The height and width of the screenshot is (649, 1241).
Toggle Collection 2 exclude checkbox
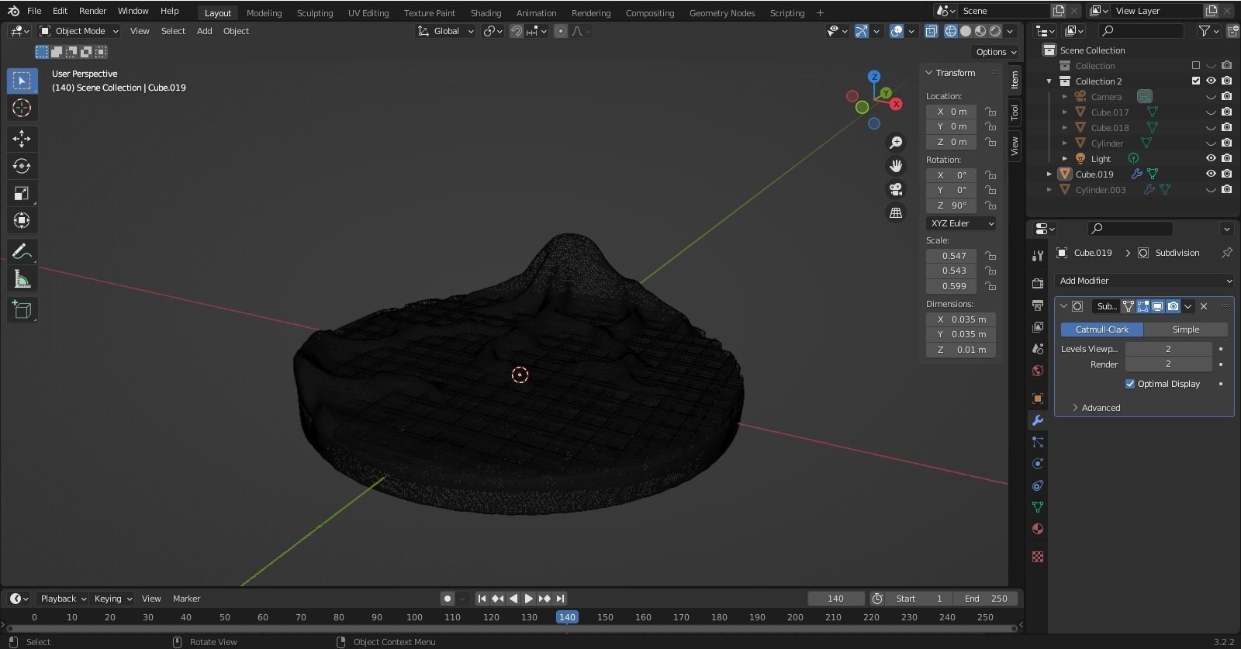point(1195,81)
